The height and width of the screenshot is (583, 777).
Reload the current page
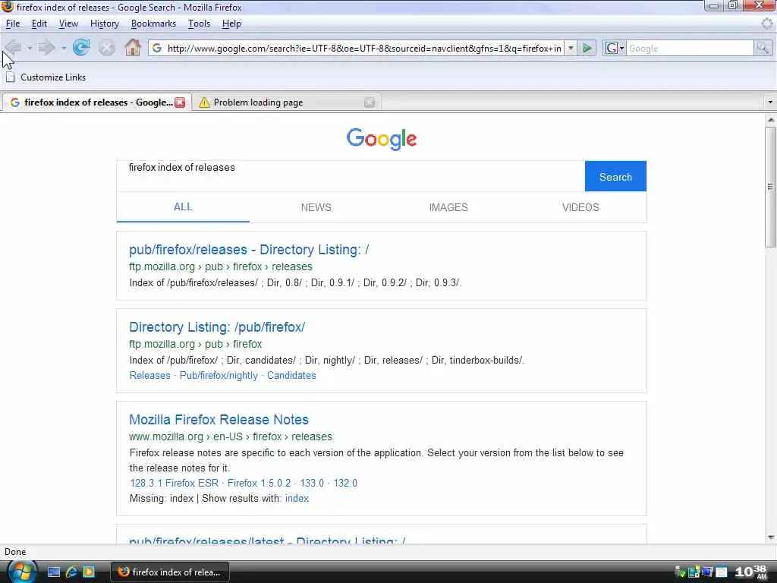(81, 48)
